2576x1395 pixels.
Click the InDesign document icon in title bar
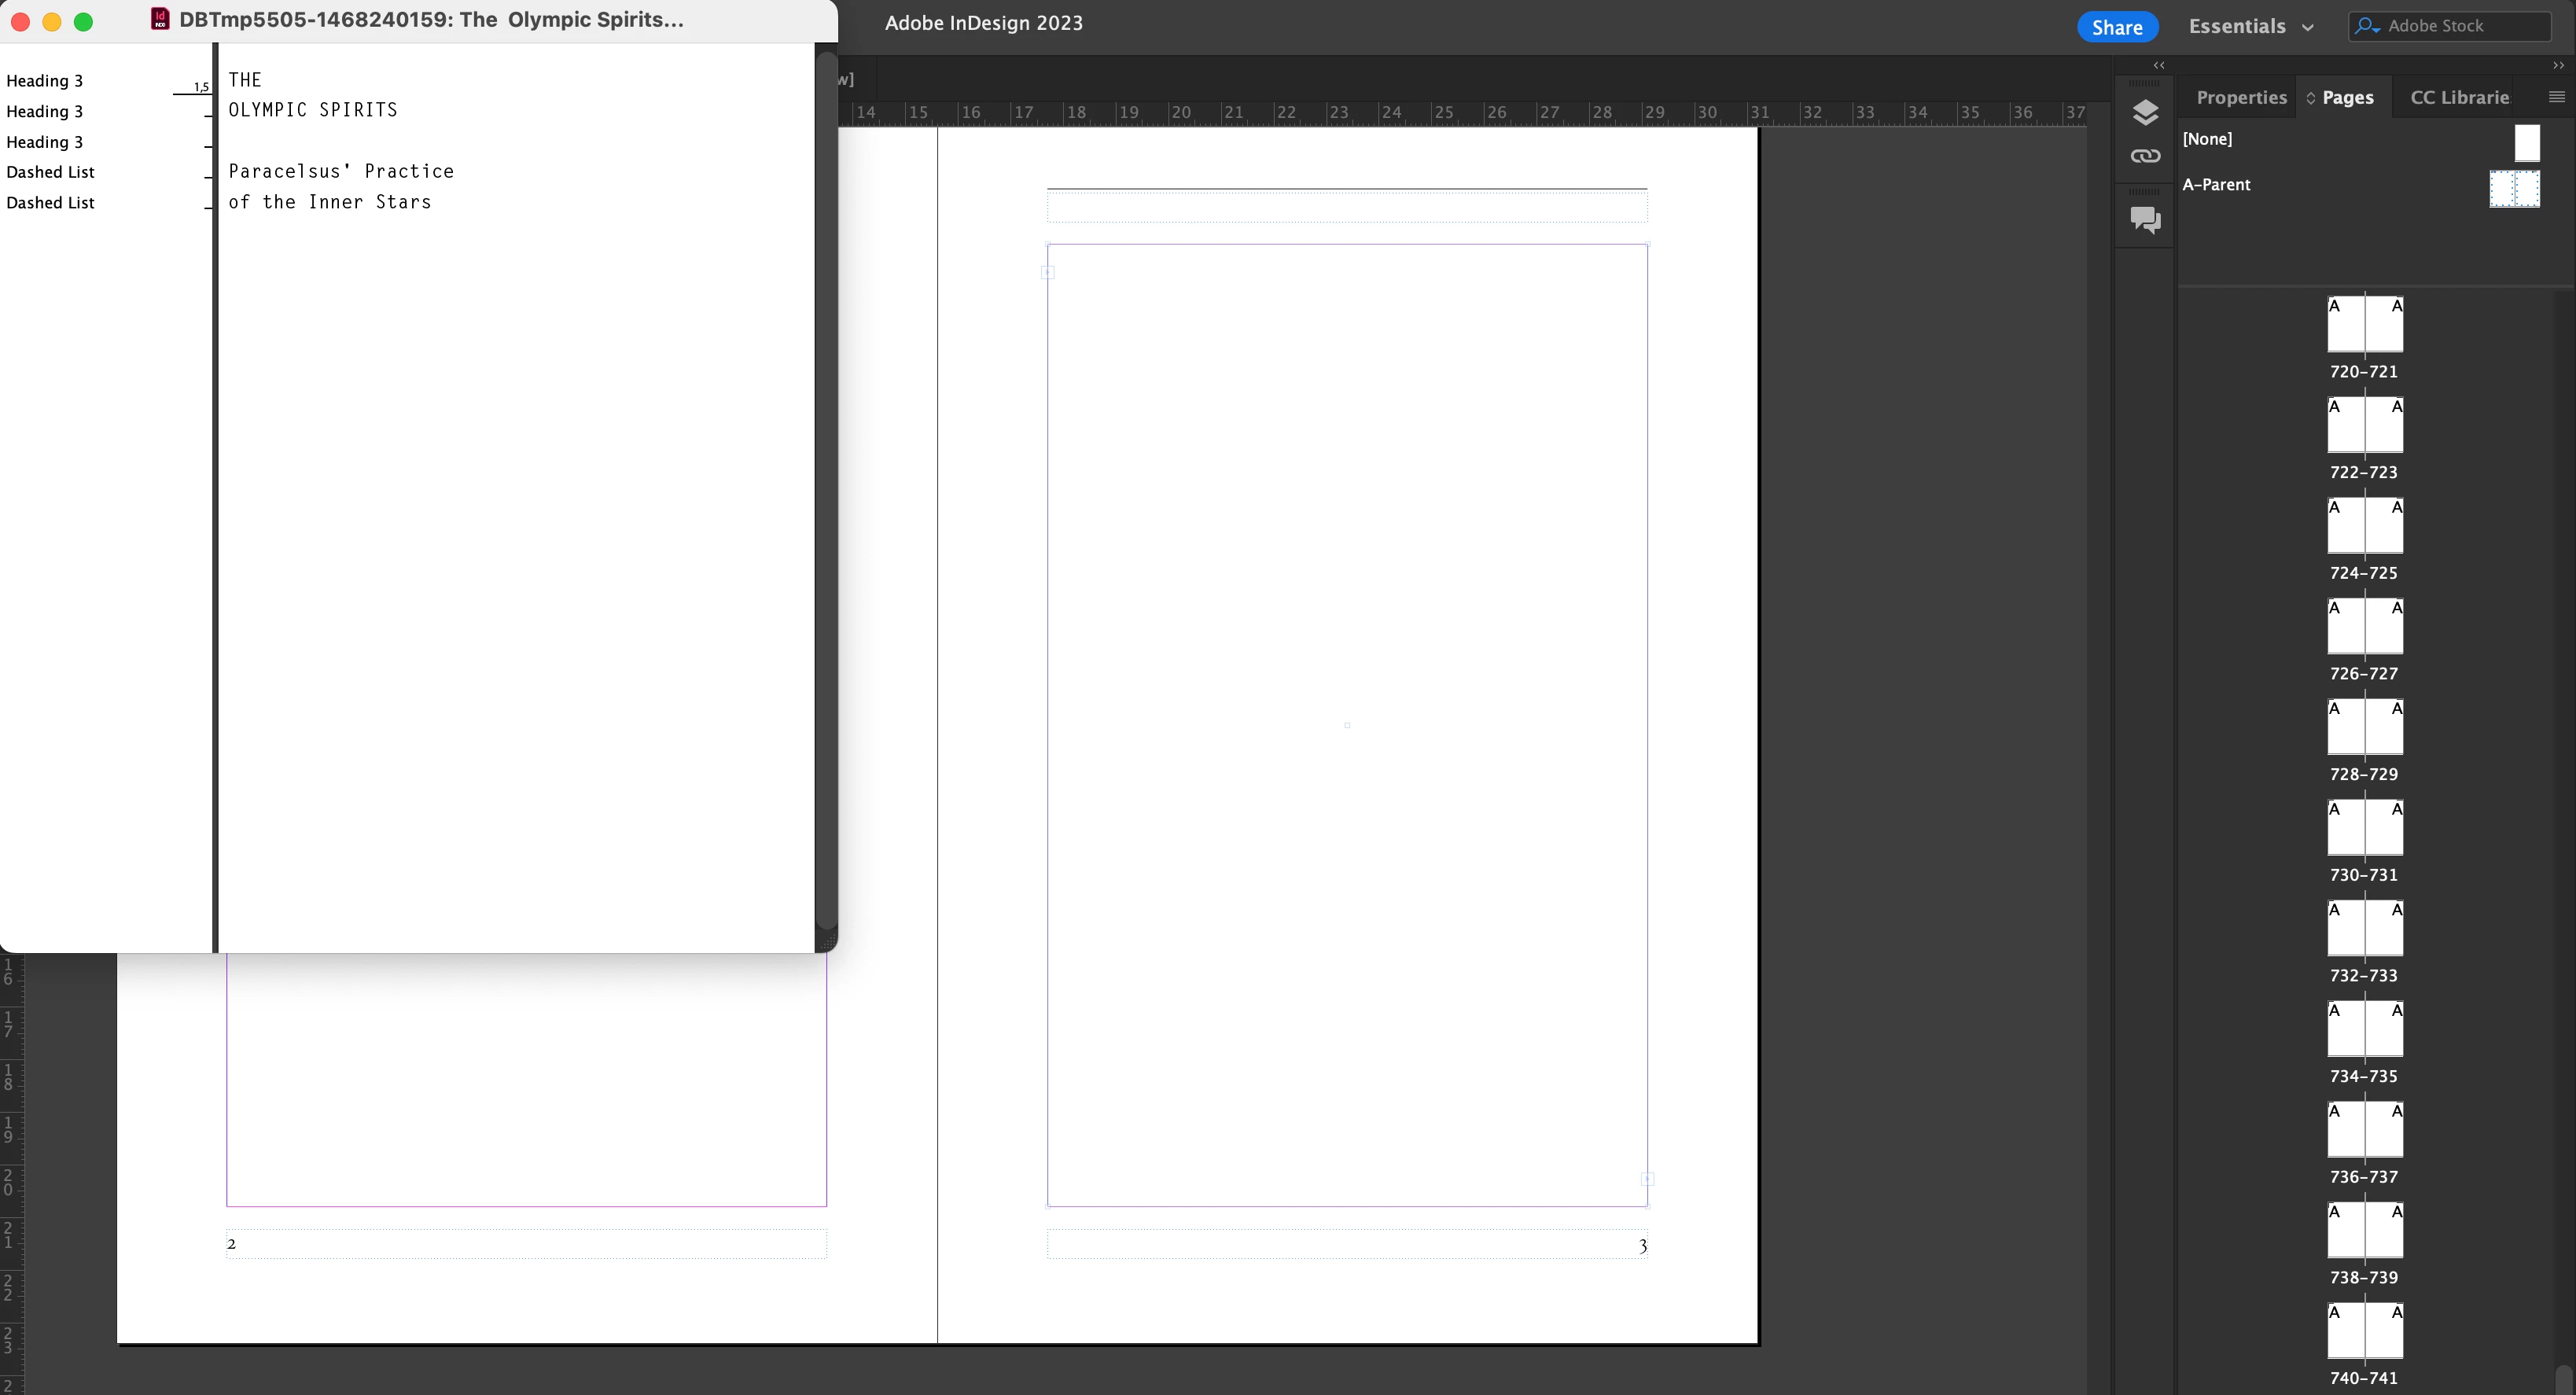coord(160,20)
